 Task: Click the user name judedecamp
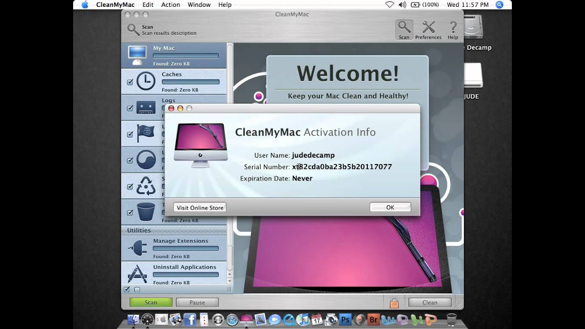pos(314,155)
